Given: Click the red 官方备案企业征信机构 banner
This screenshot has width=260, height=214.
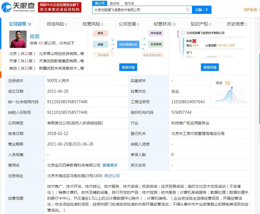Looking at the screenshot, I should tap(60, 7).
